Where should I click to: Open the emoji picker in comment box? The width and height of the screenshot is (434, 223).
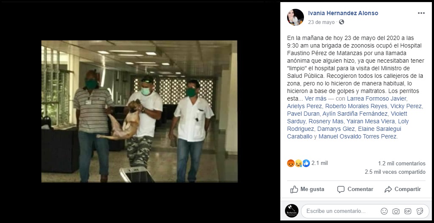pos(384,211)
